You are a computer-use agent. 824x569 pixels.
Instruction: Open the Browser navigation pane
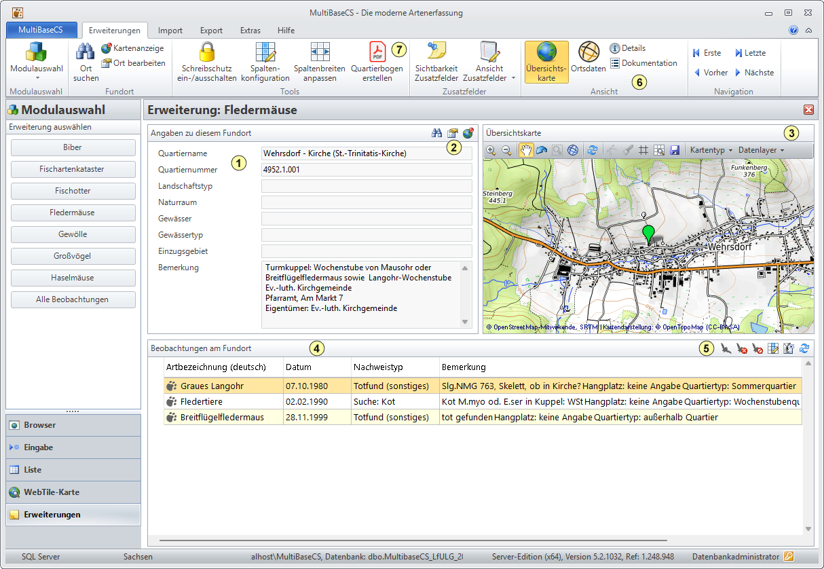tap(73, 425)
